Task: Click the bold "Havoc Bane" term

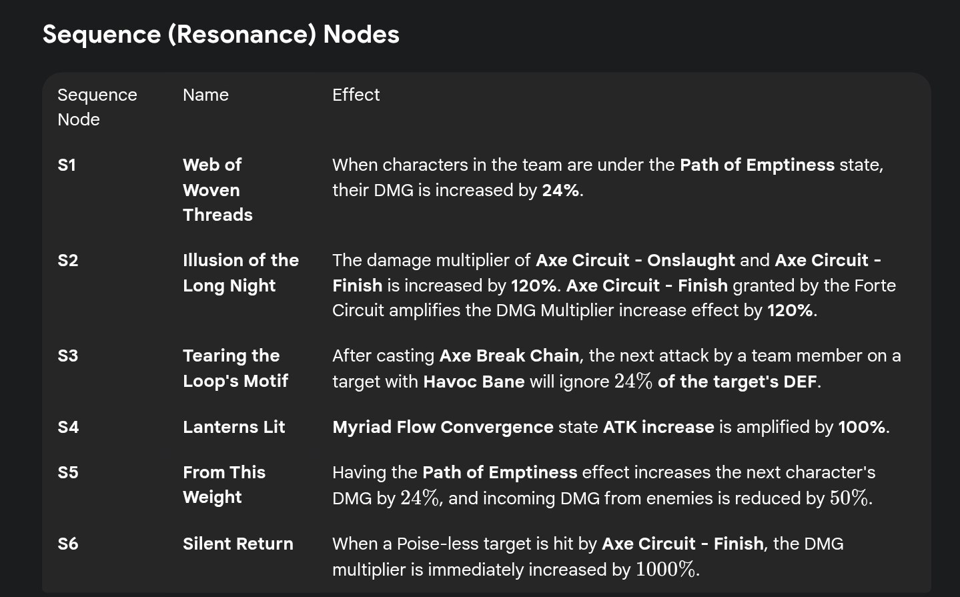Action: tap(474, 382)
